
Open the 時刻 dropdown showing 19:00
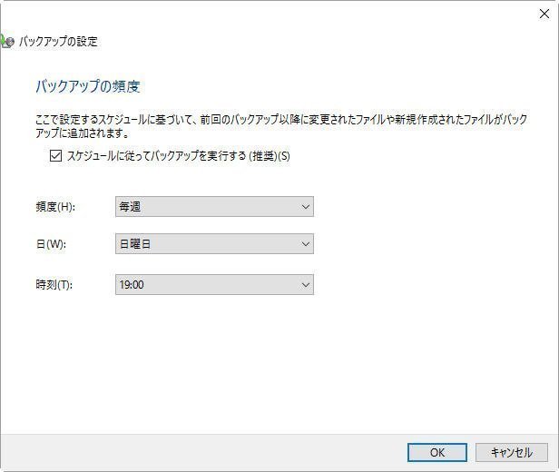214,285
